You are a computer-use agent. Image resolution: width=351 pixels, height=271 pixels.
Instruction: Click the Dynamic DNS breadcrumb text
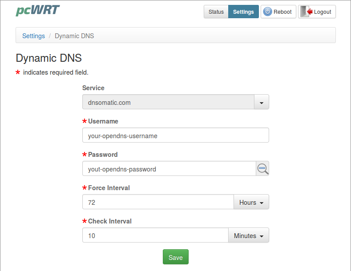[x=74, y=36]
